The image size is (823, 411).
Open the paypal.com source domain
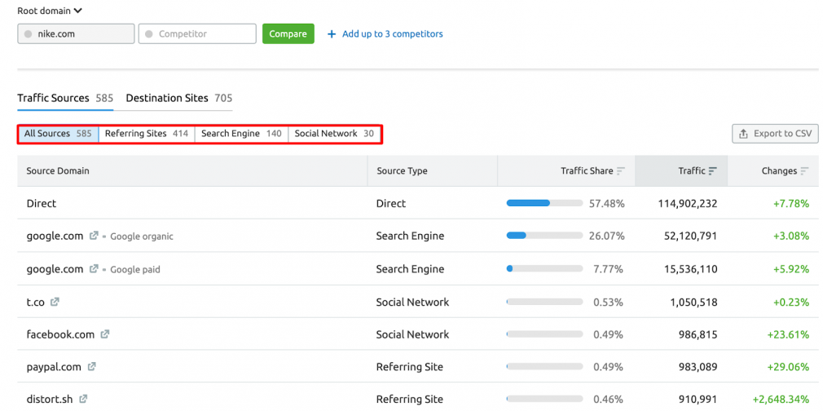point(54,367)
